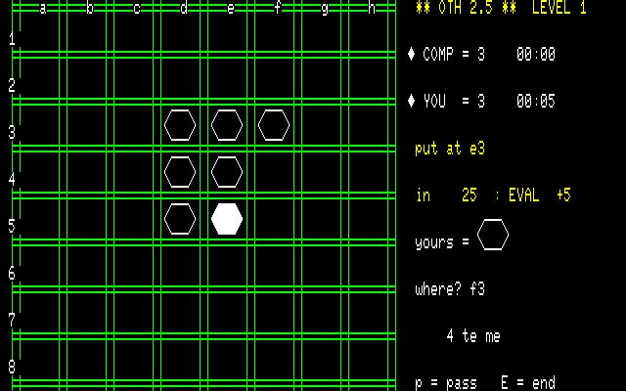The image size is (626, 391).
Task: Click the hexagon next to 'yours ='
Action: [x=493, y=235]
